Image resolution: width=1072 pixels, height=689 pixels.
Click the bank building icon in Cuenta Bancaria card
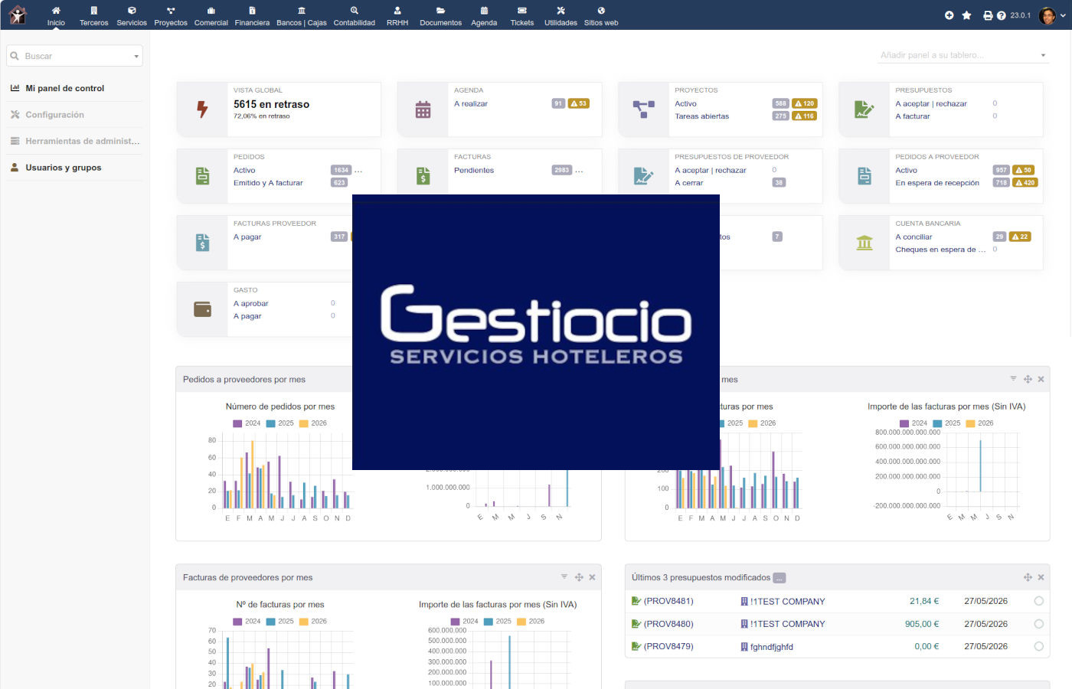864,243
